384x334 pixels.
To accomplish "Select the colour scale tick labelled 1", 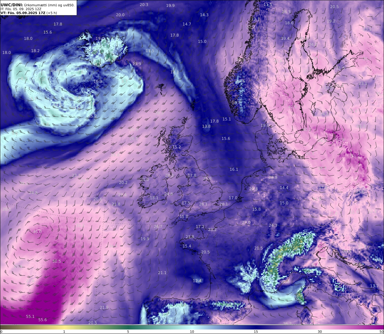I will pyautogui.click(x=64, y=332).
